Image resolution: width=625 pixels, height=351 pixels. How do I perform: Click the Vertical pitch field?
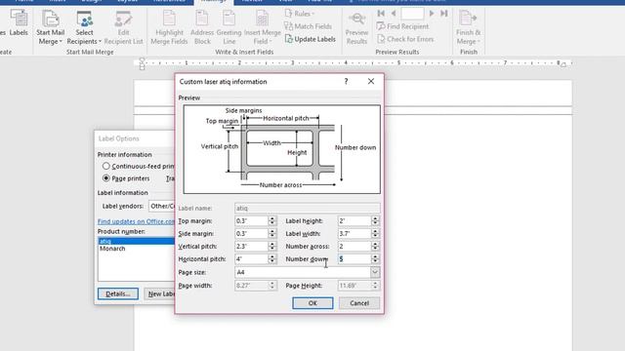[251, 247]
